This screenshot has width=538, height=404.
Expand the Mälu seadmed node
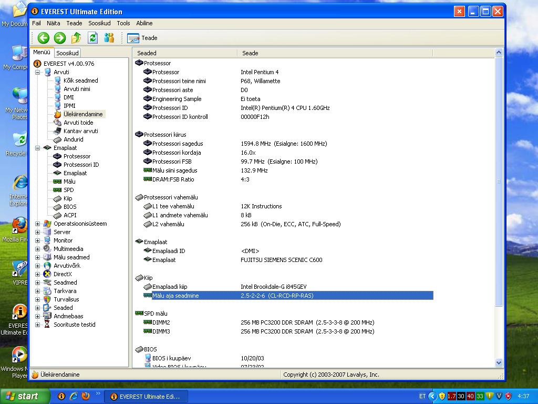pos(37,257)
